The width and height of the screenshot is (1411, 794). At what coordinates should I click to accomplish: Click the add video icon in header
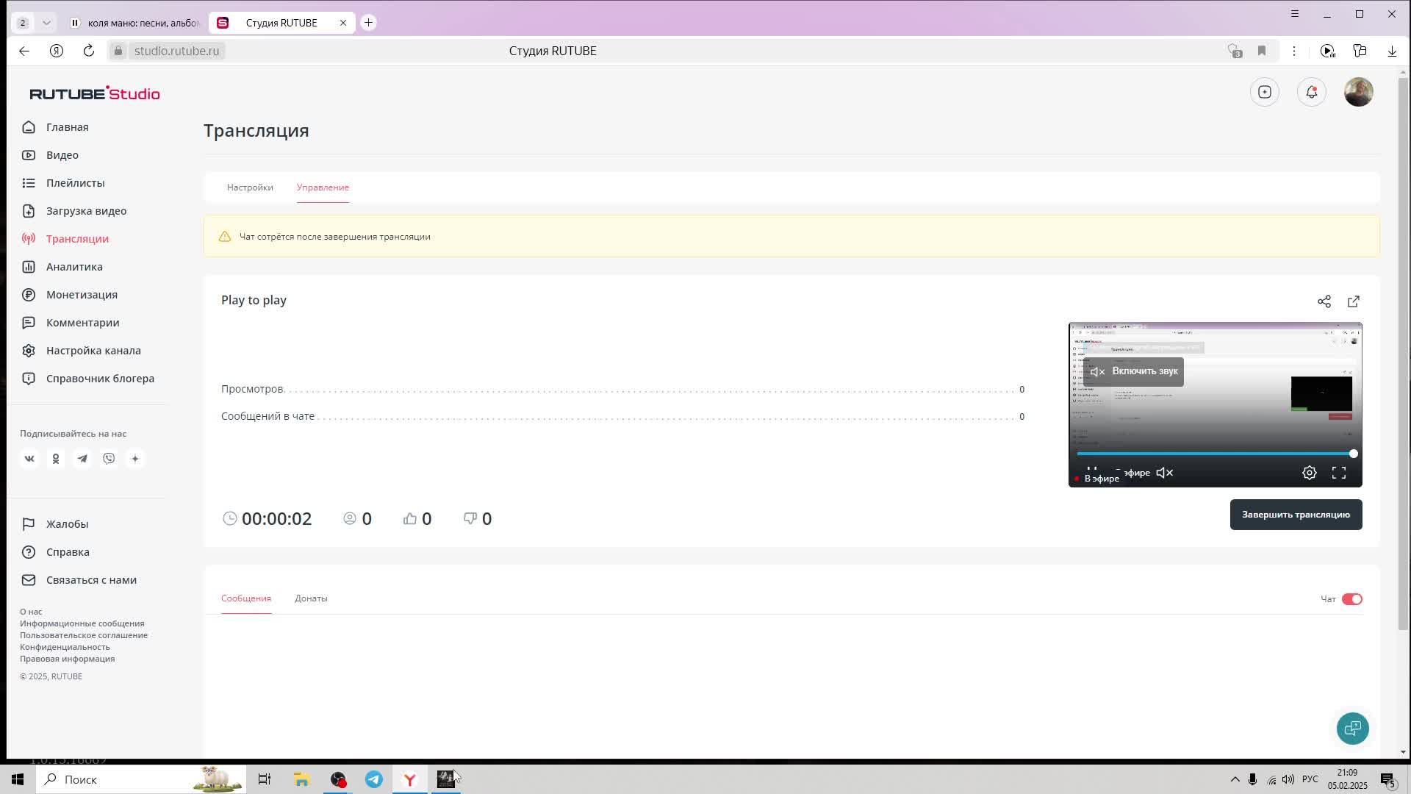pos(1265,93)
